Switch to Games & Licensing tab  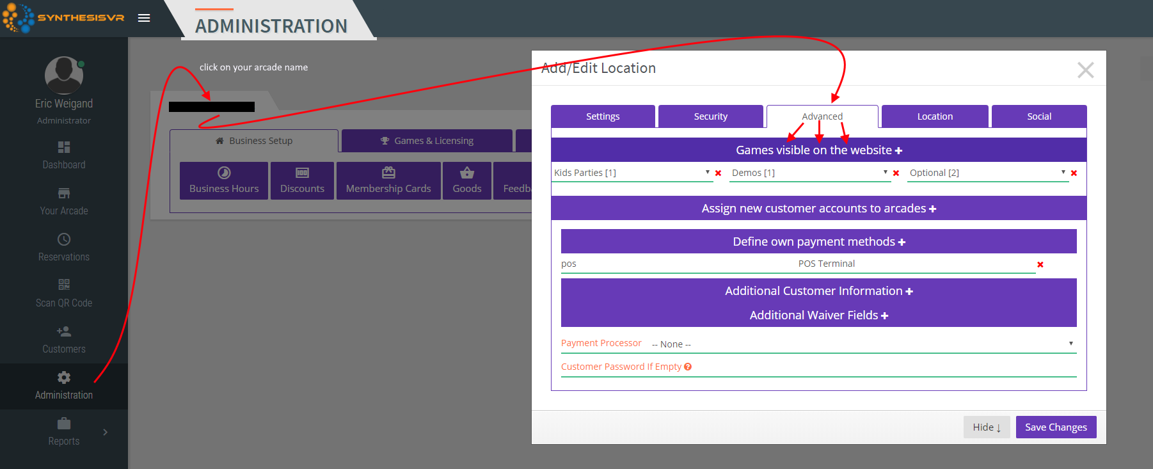pos(427,141)
